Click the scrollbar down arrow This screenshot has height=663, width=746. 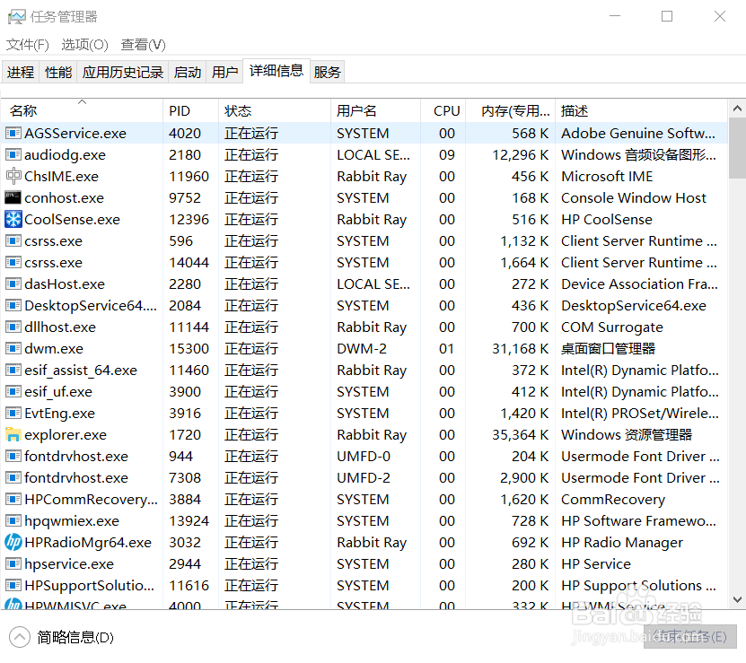[737, 599]
